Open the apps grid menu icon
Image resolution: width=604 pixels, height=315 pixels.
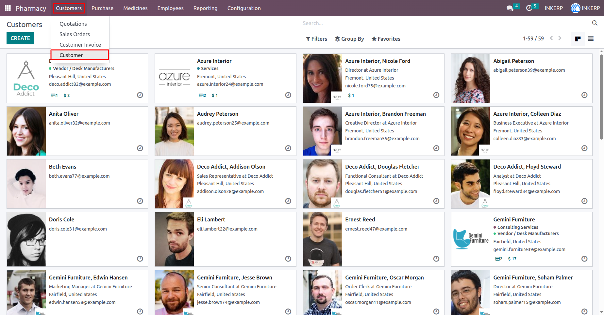[8, 8]
